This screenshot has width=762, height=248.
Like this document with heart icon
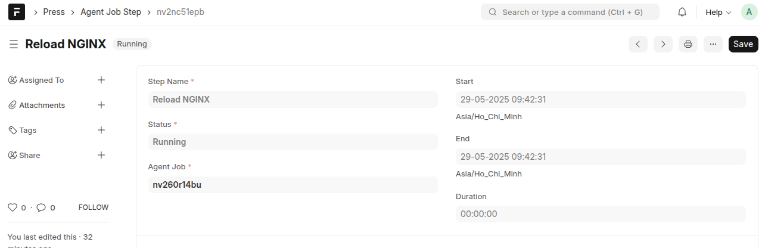13,207
